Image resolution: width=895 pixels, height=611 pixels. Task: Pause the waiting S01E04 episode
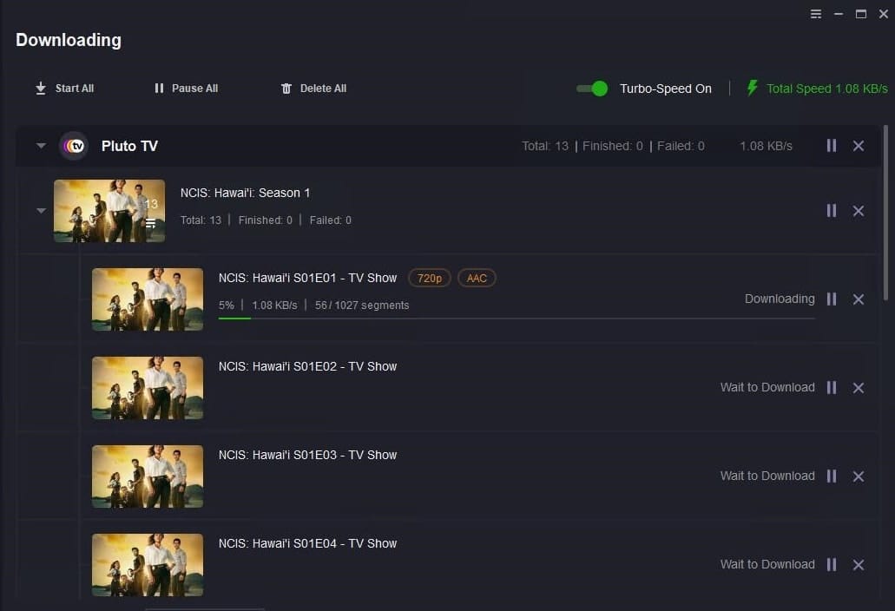832,565
